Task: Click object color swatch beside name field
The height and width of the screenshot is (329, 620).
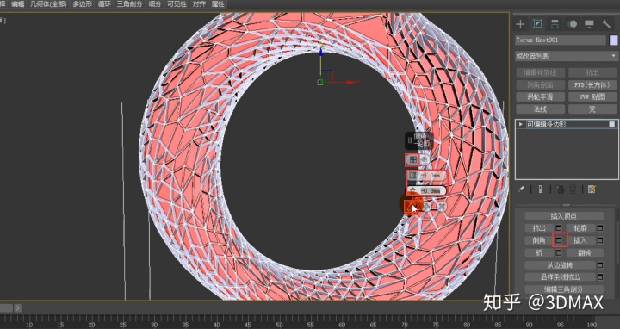Action: point(613,40)
